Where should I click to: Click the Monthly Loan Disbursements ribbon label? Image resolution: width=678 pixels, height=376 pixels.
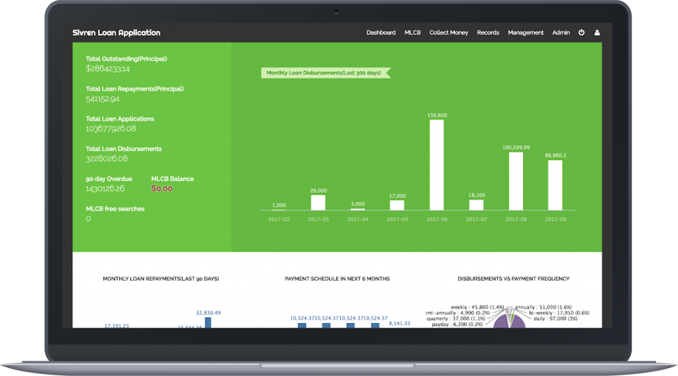coord(324,73)
